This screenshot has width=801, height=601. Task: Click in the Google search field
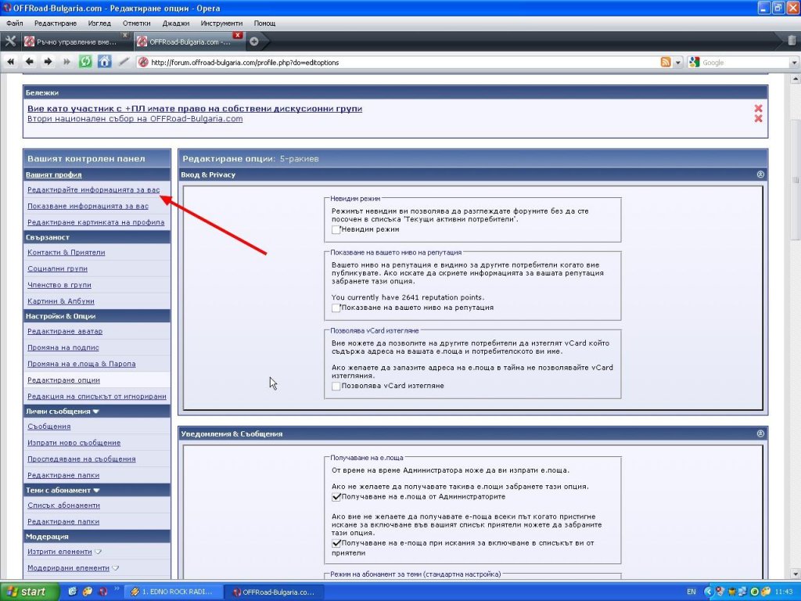click(x=745, y=63)
